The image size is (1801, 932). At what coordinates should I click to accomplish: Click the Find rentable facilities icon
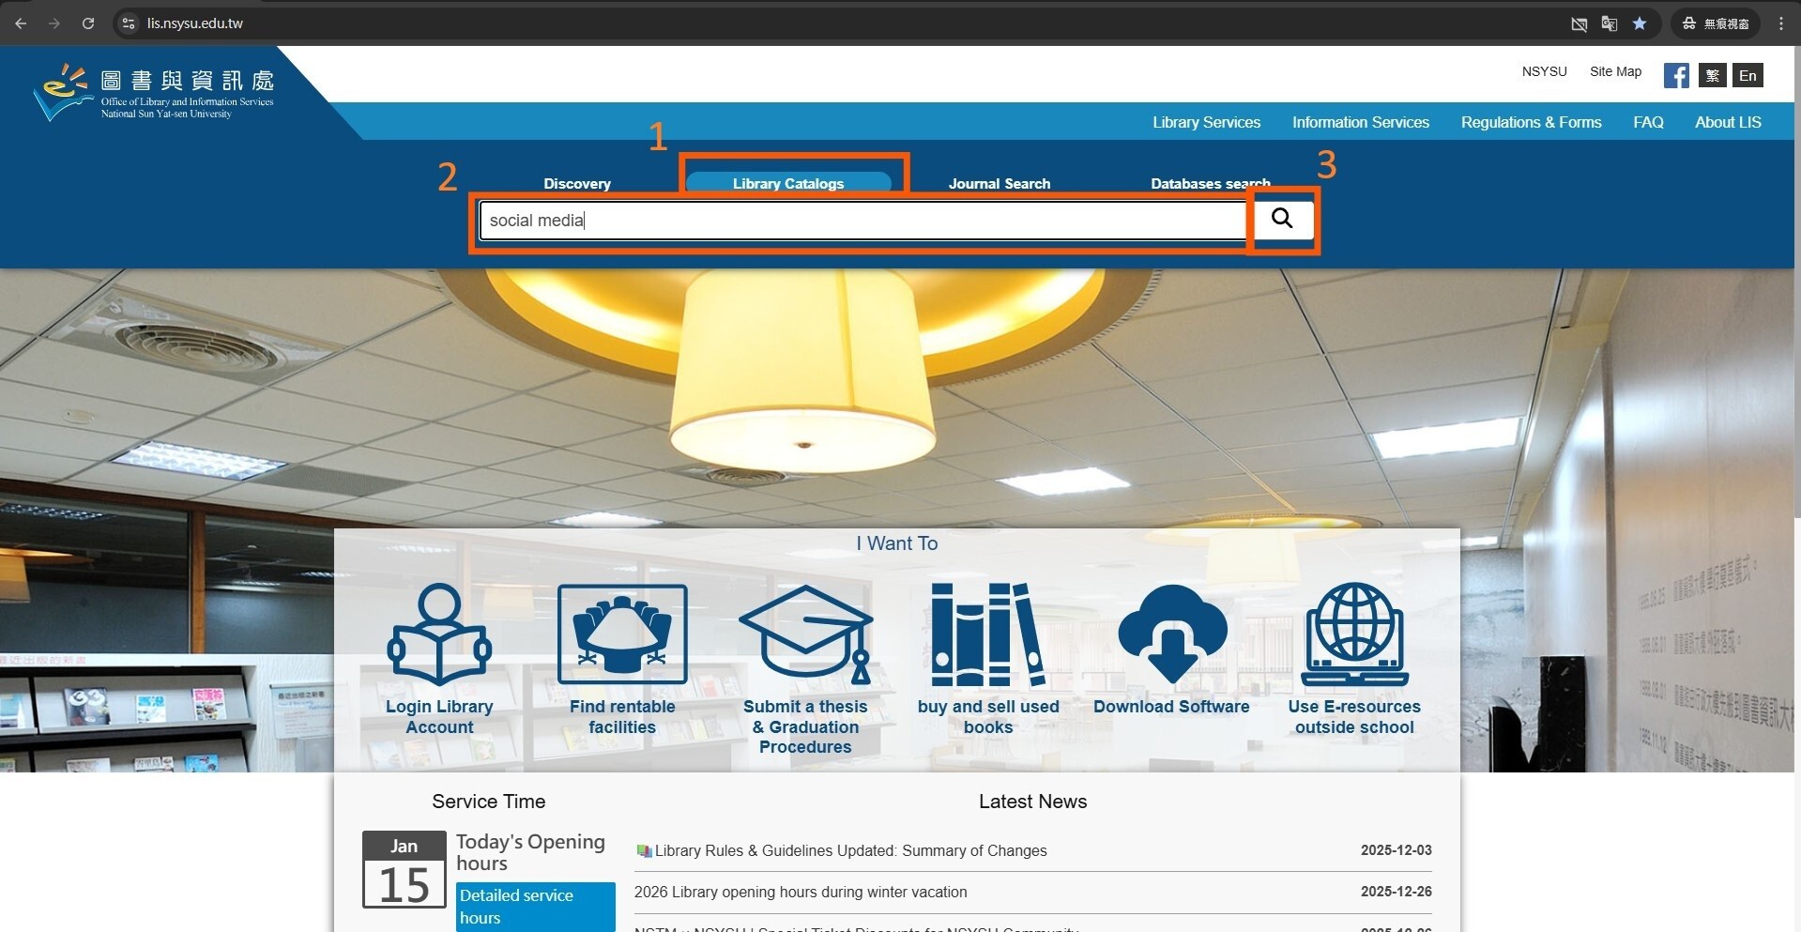[x=622, y=635]
